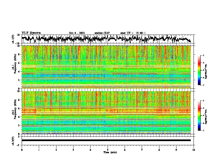This screenshot has height=168, width=218.
Task: Select the ch.1 "Frequency (kHz)" axis label
Action: coord(15,64)
